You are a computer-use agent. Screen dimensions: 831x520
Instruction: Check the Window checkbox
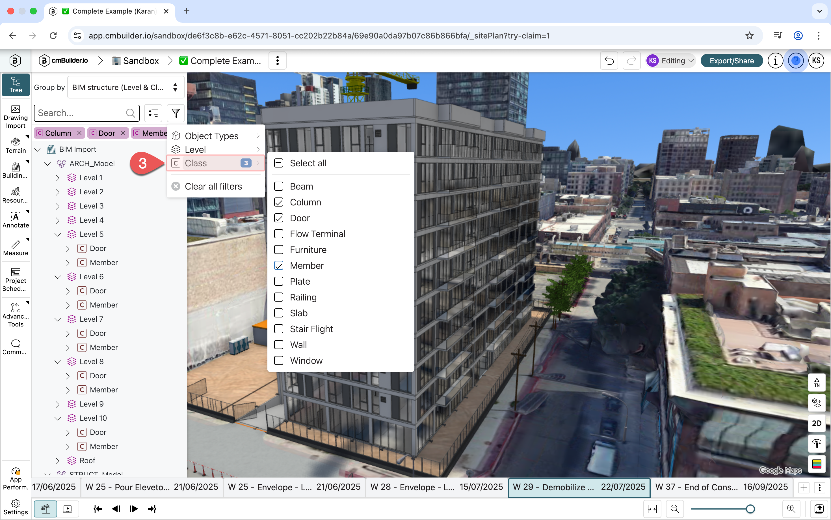click(x=279, y=360)
